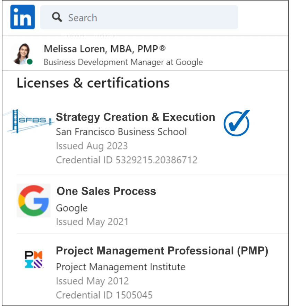The image size is (291, 306).
Task: Open Project Management Professional (PMP) certification
Action: 162,251
